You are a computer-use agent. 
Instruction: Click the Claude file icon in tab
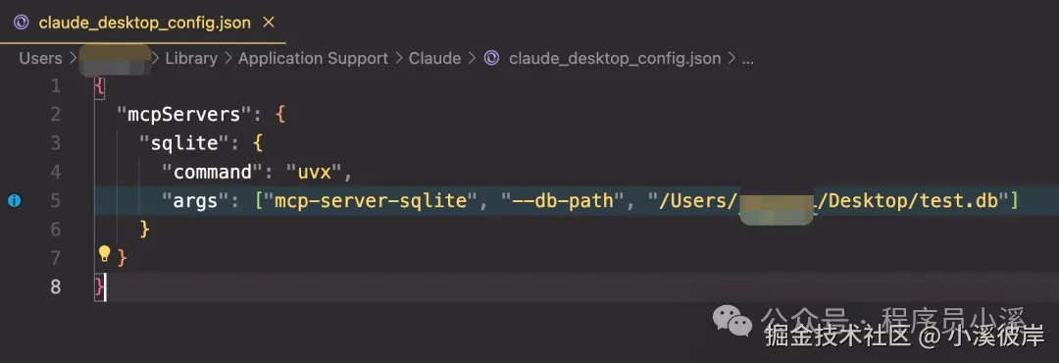click(x=22, y=23)
